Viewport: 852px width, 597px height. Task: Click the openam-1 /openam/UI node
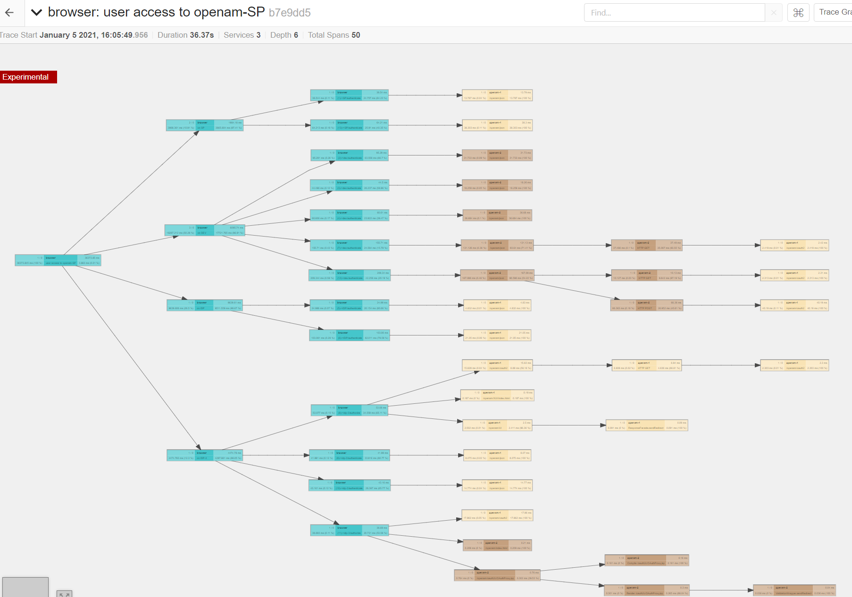point(497,425)
